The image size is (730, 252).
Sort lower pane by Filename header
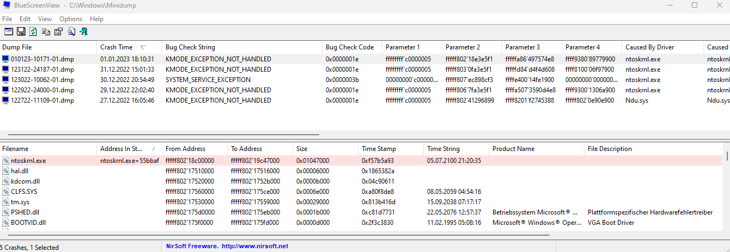[48, 148]
